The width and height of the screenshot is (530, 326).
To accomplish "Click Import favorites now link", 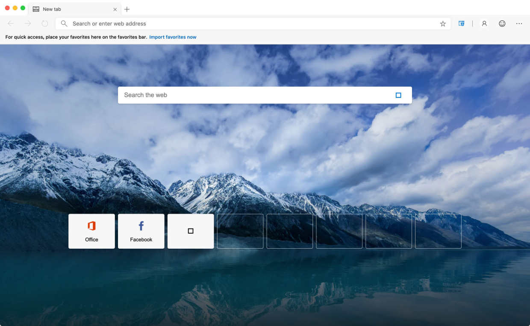I will pyautogui.click(x=173, y=37).
